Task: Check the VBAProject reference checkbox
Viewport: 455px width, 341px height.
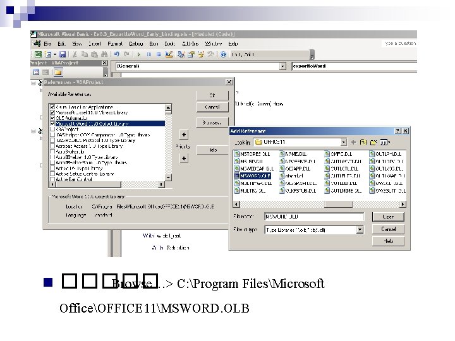Action: click(52, 129)
